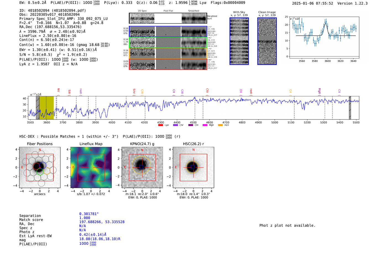Select the magenta OII line marker label
This screenshot has height=263, width=387.
[241, 91]
